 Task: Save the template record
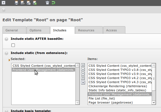(16, 3)
